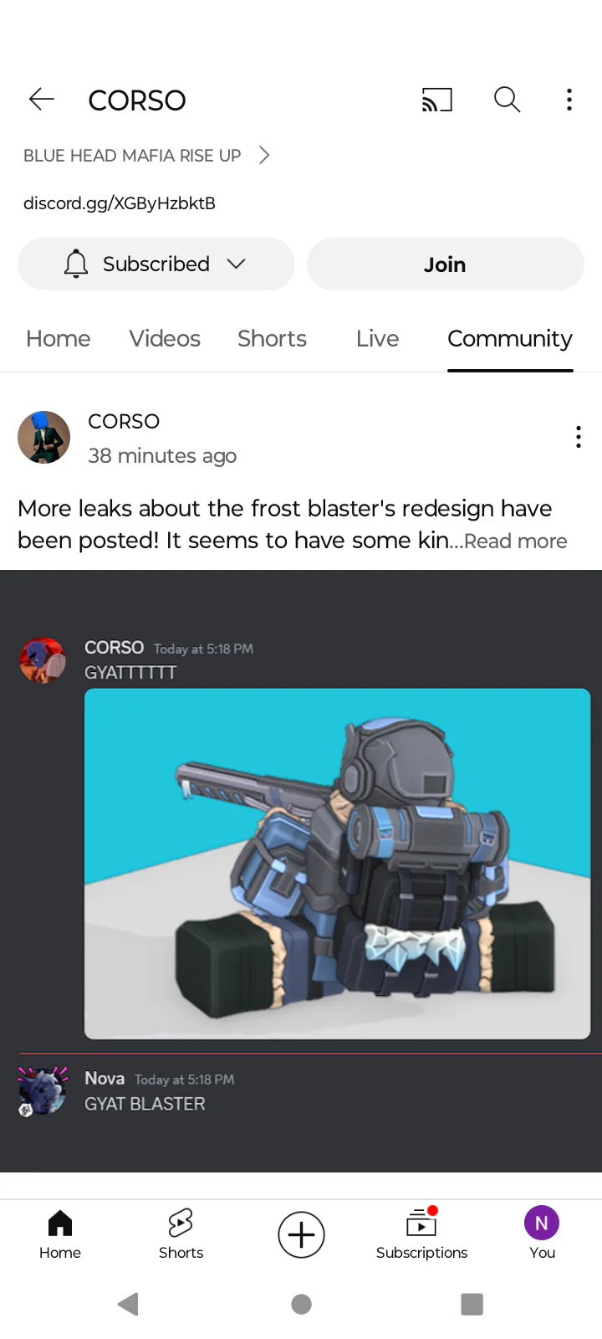Viewport: 602px width, 1339px height.
Task: Open the discord.gg/XGByHzbktB link
Action: pos(120,203)
